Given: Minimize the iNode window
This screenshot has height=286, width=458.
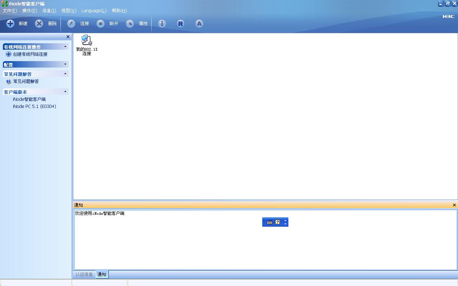Looking at the screenshot, I should 441,4.
